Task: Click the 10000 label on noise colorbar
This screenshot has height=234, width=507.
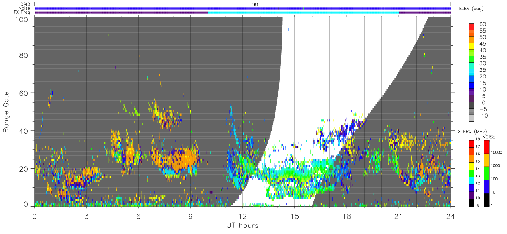Action: 497,153
